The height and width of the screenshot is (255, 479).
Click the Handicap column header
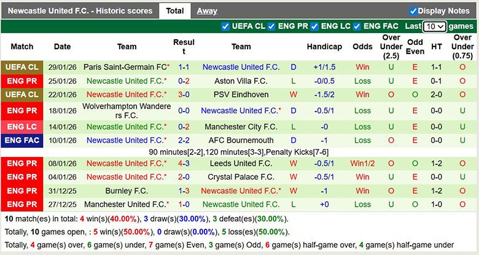[x=324, y=47]
